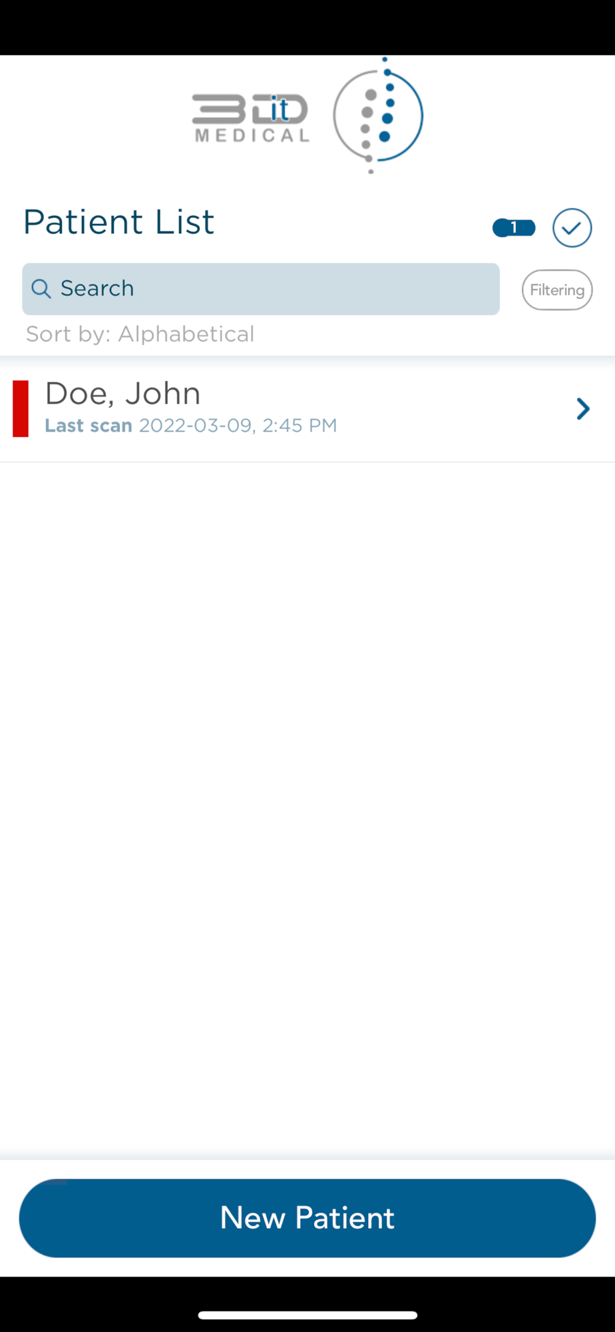Viewport: 615px width, 1332px height.
Task: Tap the home indicator bar
Action: tap(307, 1315)
